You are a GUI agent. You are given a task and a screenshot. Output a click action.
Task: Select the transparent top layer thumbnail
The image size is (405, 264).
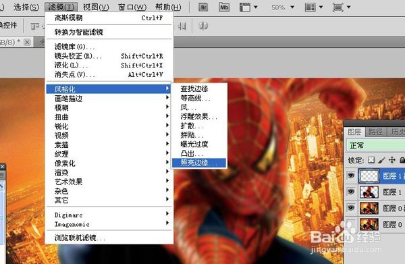point(369,176)
